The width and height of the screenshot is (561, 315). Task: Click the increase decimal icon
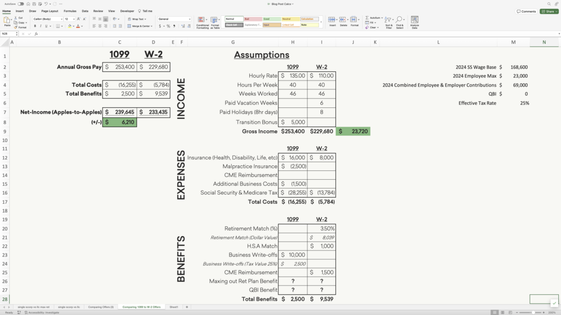183,26
